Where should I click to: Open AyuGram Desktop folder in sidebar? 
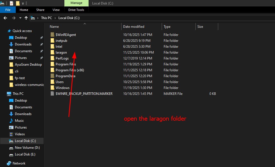pyautogui.click(x=28, y=65)
